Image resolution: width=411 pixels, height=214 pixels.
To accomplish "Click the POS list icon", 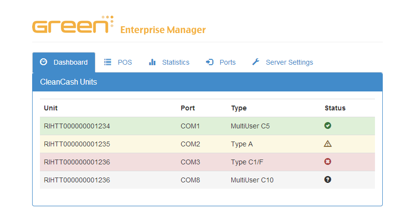I will pos(108,62).
